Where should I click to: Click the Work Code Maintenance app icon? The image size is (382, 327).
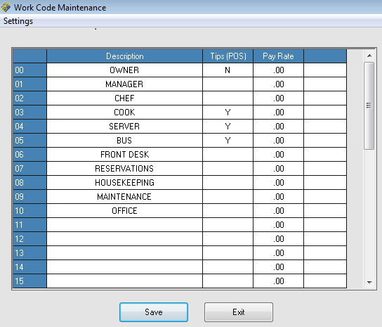point(6,7)
